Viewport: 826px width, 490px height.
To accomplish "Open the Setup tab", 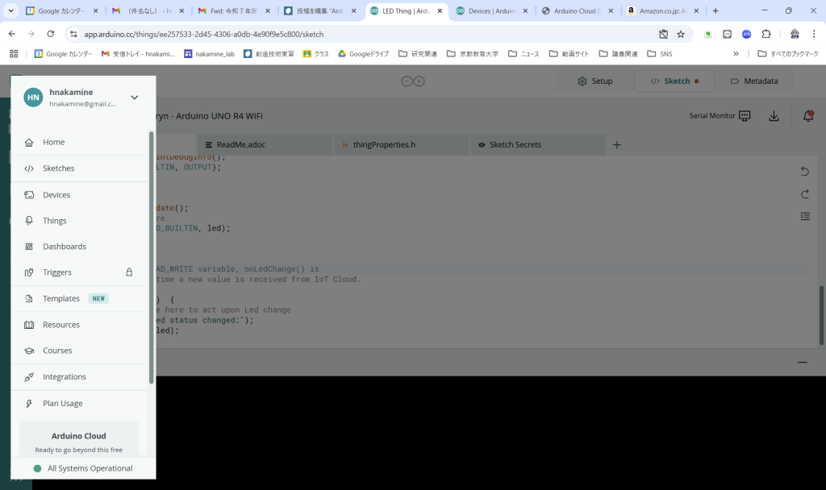I will pos(594,81).
